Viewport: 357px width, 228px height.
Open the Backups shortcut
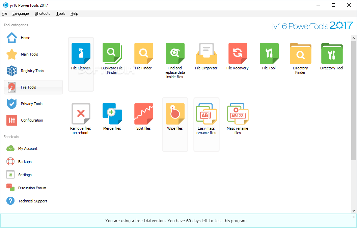19,162
